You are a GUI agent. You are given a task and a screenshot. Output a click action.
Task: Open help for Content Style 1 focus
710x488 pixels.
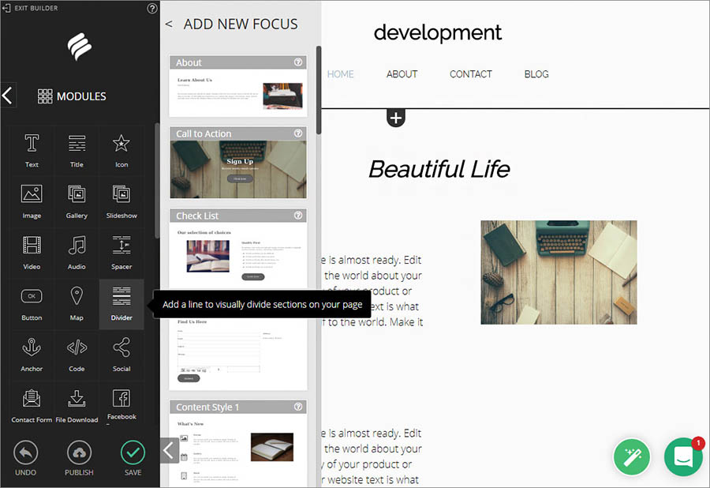click(x=298, y=407)
